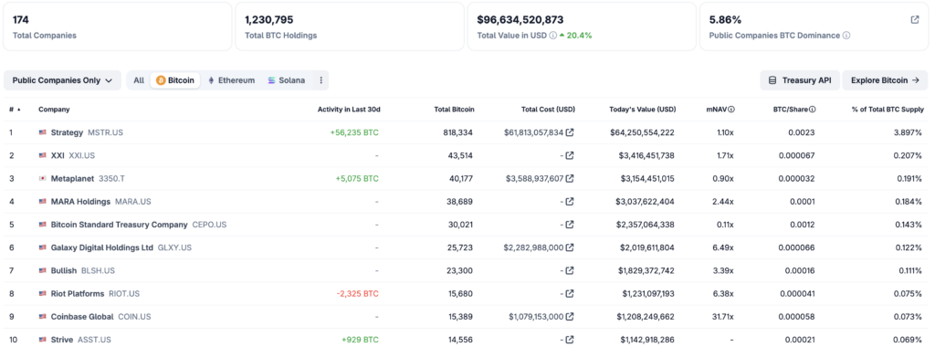This screenshot has height=347, width=935.
Task: Click the 3350.T ticker text
Action: (110, 178)
